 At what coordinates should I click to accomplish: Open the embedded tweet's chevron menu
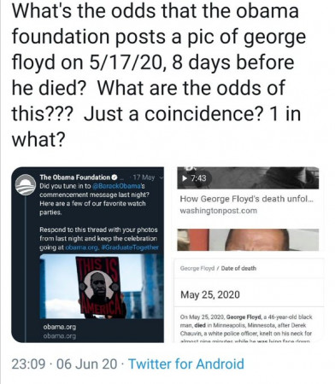[162, 177]
